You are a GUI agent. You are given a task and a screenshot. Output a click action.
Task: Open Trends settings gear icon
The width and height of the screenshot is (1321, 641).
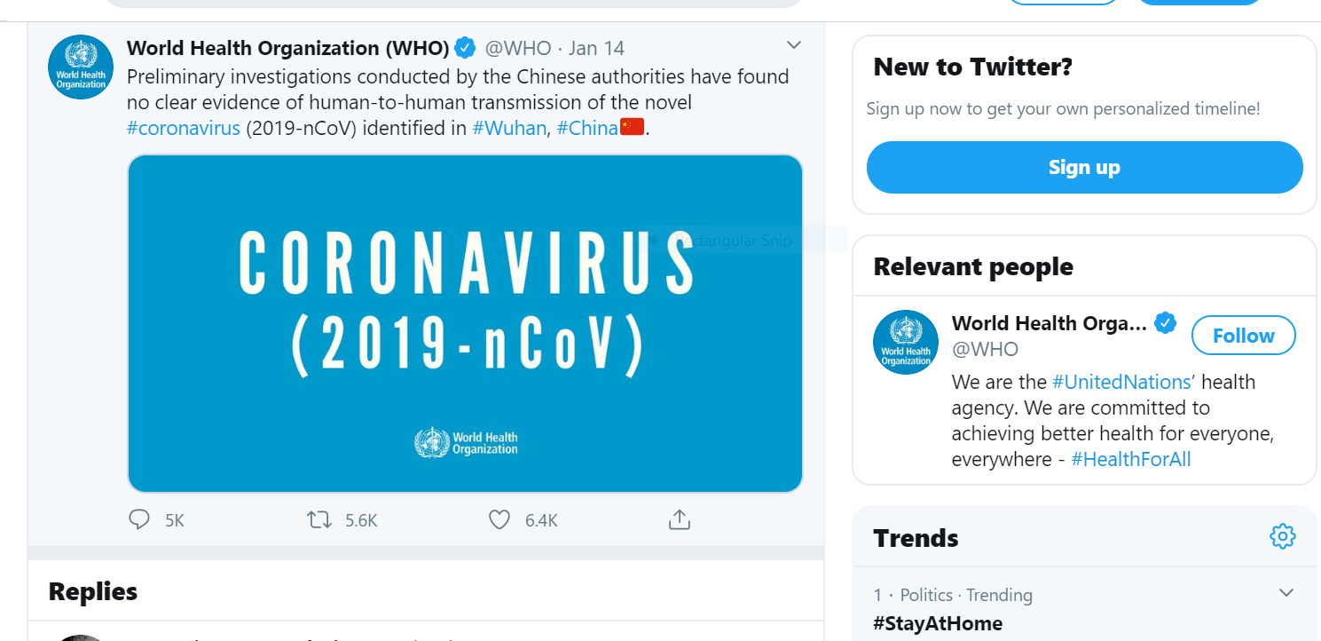(1283, 536)
